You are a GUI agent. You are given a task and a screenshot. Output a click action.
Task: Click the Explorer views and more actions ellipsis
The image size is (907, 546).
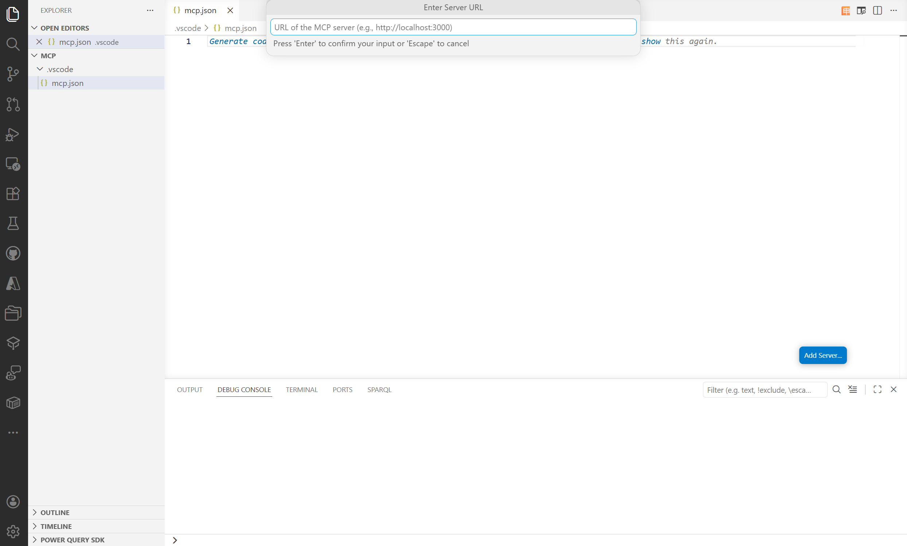[x=150, y=10]
